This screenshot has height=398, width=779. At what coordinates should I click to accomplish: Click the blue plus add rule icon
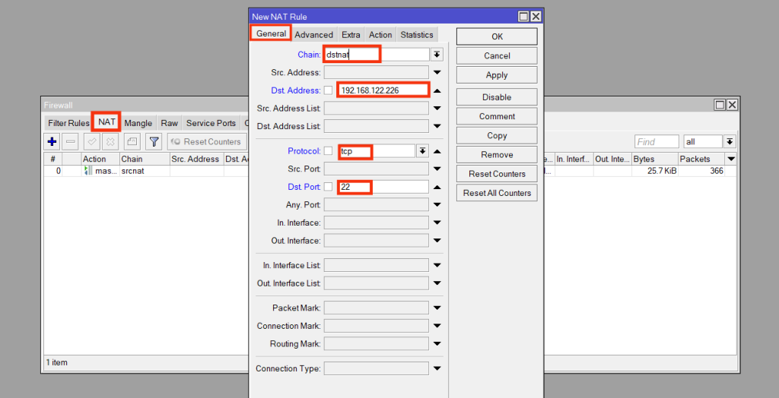52,141
